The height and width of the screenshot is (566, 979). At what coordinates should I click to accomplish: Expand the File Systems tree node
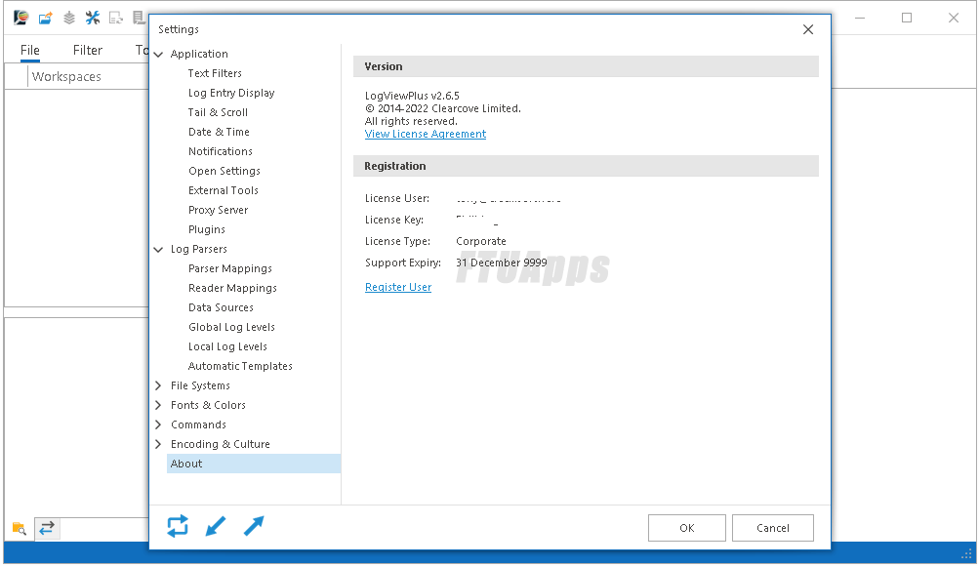pyautogui.click(x=158, y=385)
